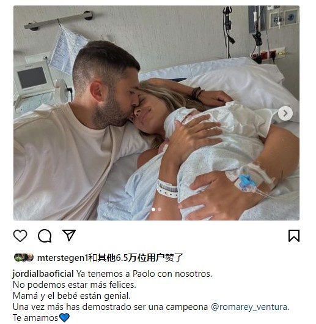The width and height of the screenshot is (316, 324).
Task: Open the first liker's avatar thumbnail
Action: point(18,257)
